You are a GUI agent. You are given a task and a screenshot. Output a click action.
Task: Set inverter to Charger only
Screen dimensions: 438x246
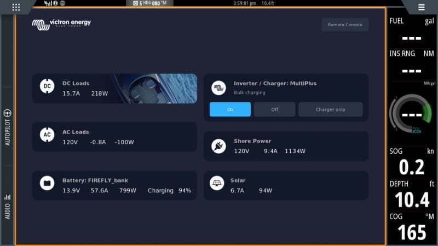coord(331,109)
